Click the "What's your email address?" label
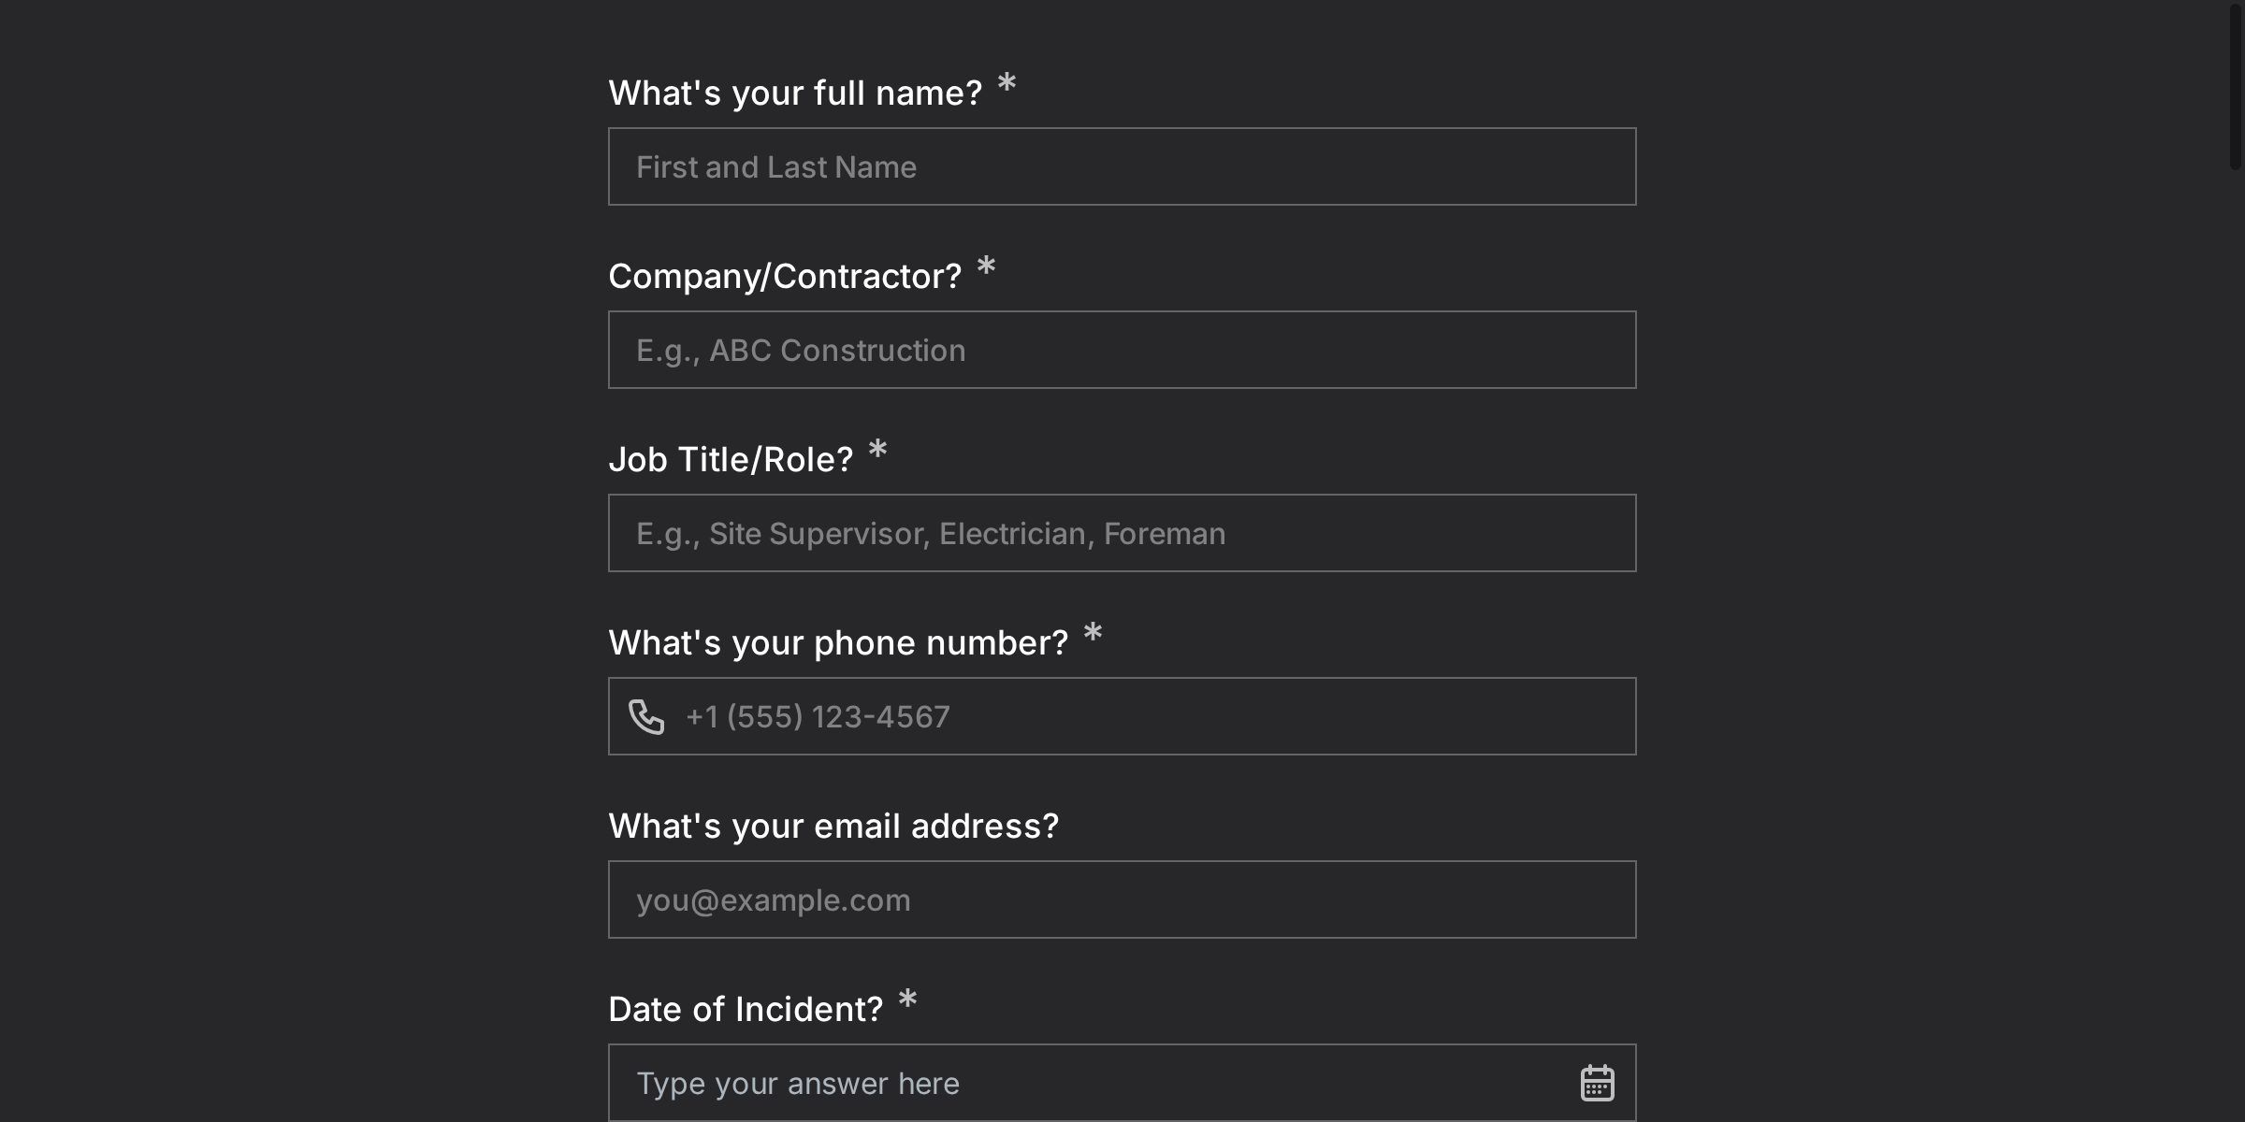The height and width of the screenshot is (1122, 2245). (833, 827)
